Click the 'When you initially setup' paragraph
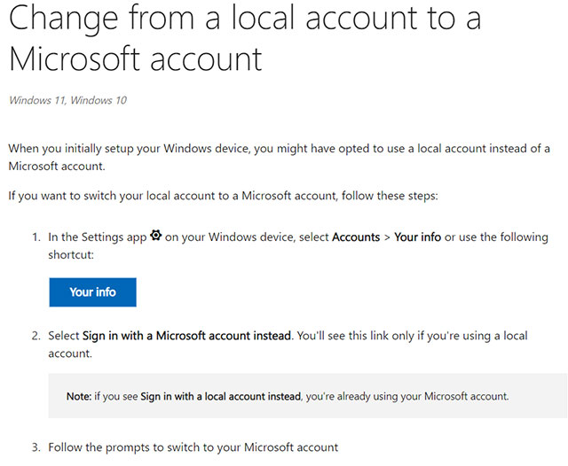 point(279,149)
